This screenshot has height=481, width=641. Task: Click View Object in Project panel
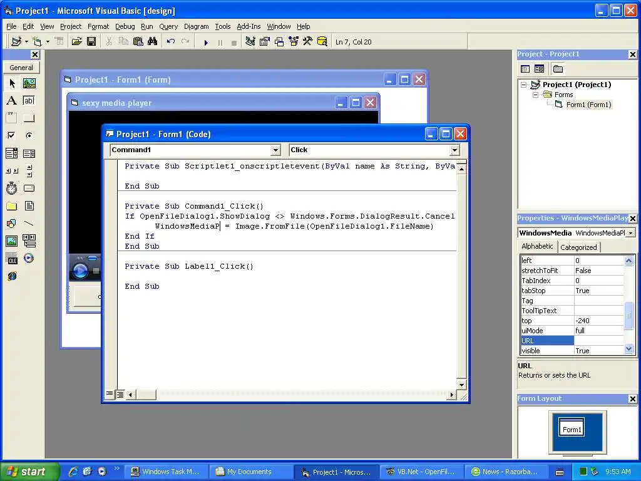click(539, 69)
